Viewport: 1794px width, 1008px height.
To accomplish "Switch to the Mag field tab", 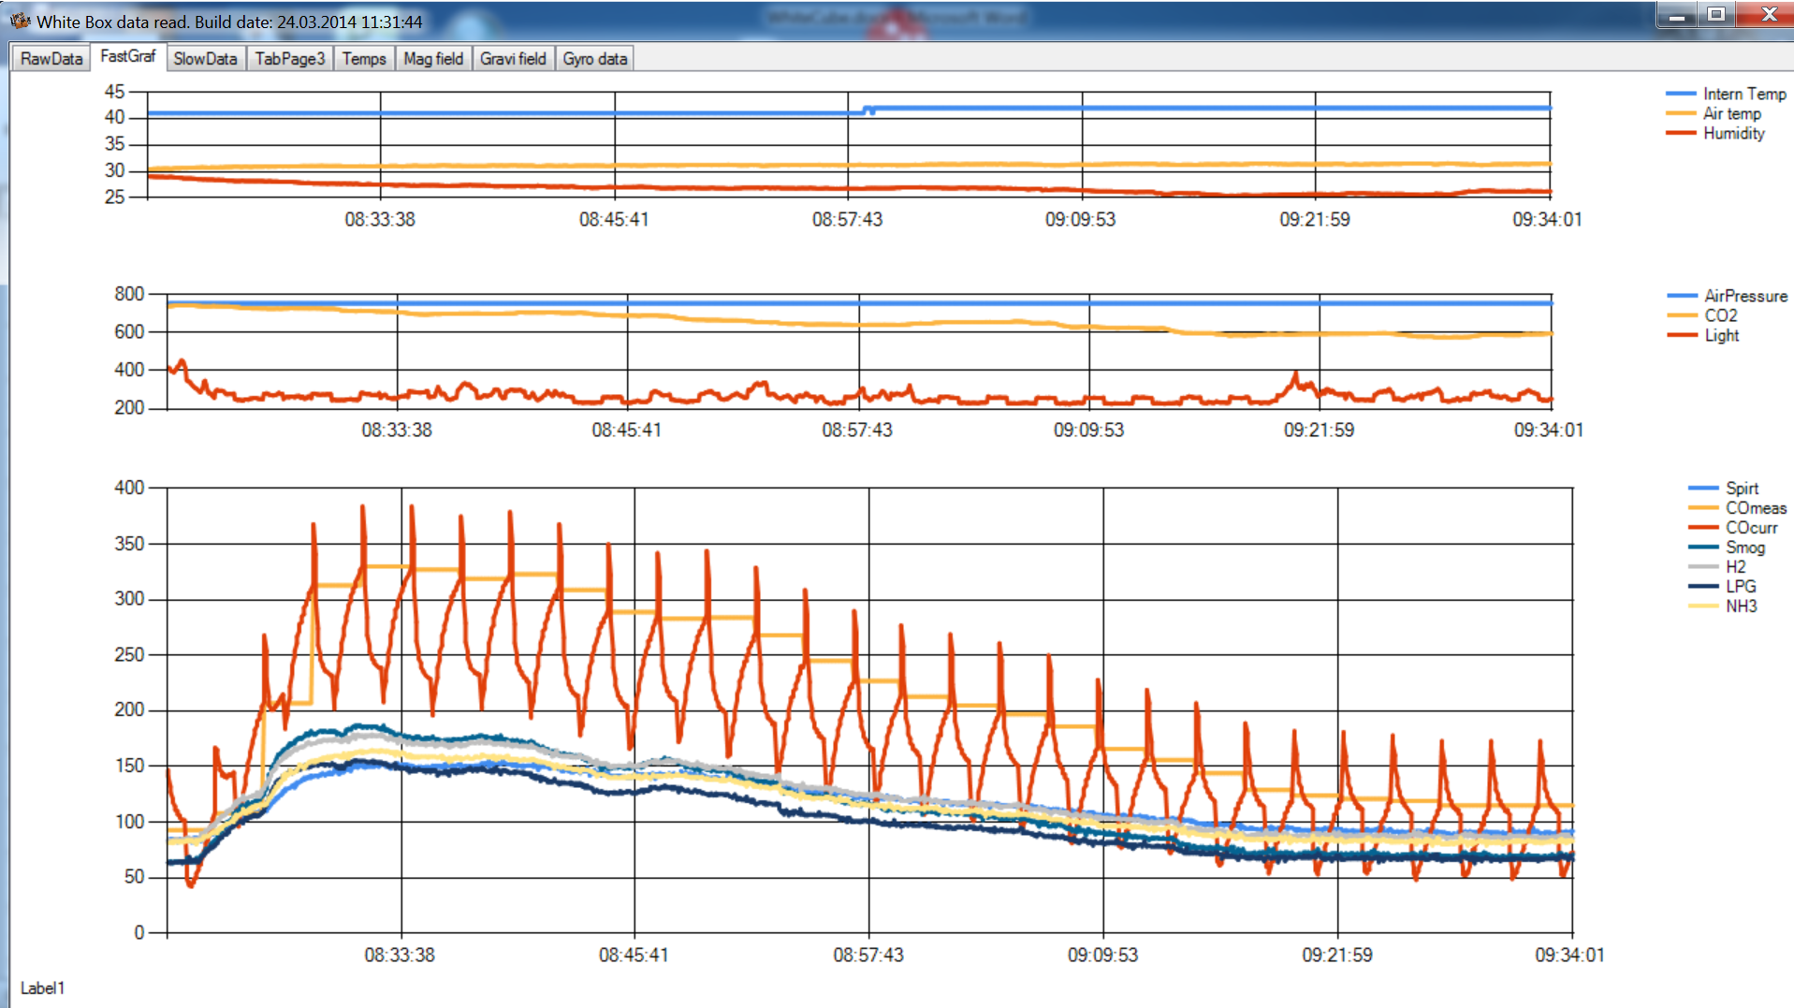I will coord(433,59).
